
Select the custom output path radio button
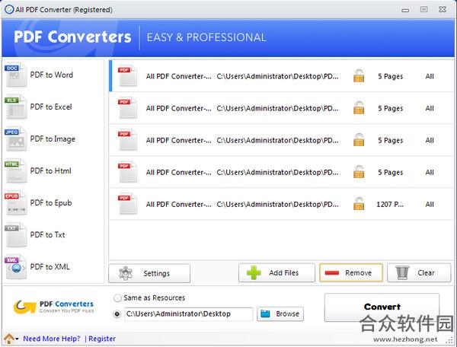pos(117,314)
